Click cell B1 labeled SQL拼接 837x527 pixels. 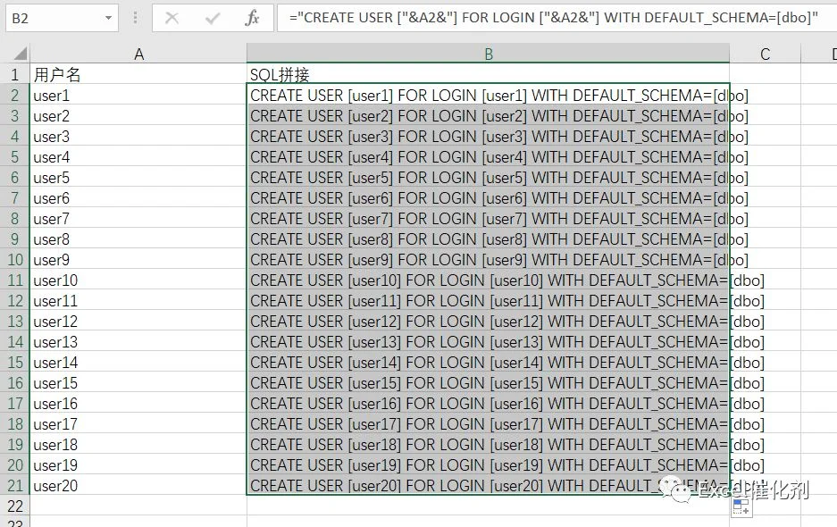(x=488, y=74)
